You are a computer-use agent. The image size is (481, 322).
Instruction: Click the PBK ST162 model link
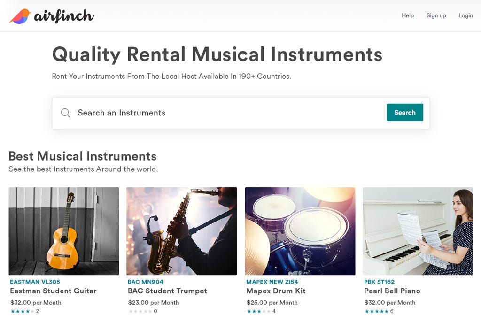coord(379,282)
